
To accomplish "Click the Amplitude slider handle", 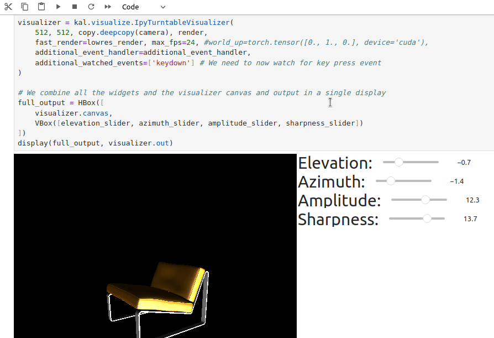I will (x=425, y=200).
